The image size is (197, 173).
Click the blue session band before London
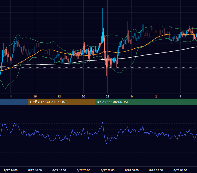pos(14,102)
